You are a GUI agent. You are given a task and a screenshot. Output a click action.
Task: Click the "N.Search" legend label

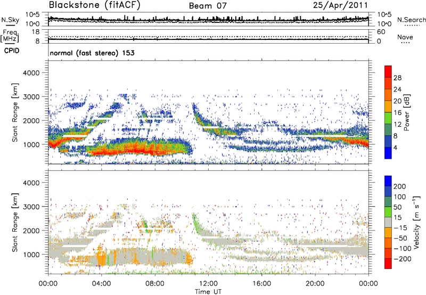point(412,20)
